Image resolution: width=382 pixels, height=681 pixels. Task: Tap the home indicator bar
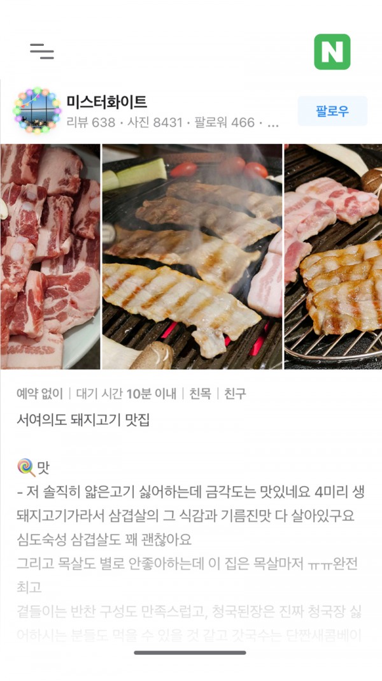(190, 653)
